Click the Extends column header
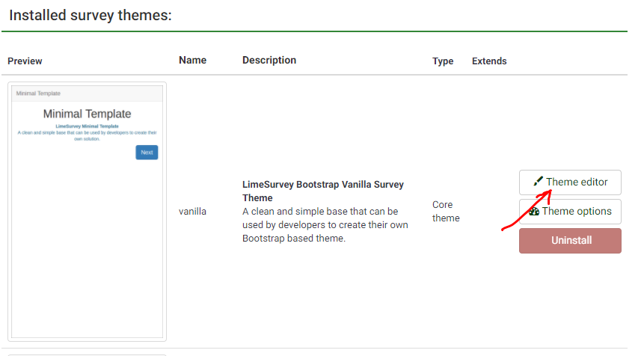The image size is (641, 356). (x=489, y=61)
